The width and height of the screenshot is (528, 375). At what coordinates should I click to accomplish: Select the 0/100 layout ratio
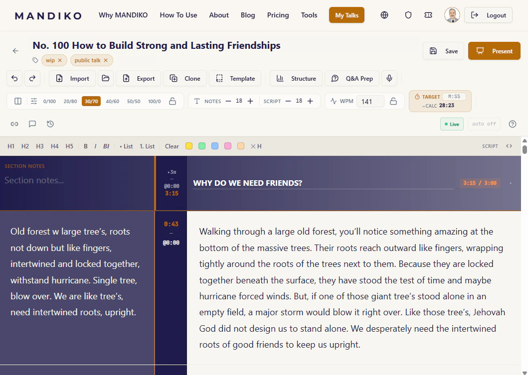pos(49,101)
